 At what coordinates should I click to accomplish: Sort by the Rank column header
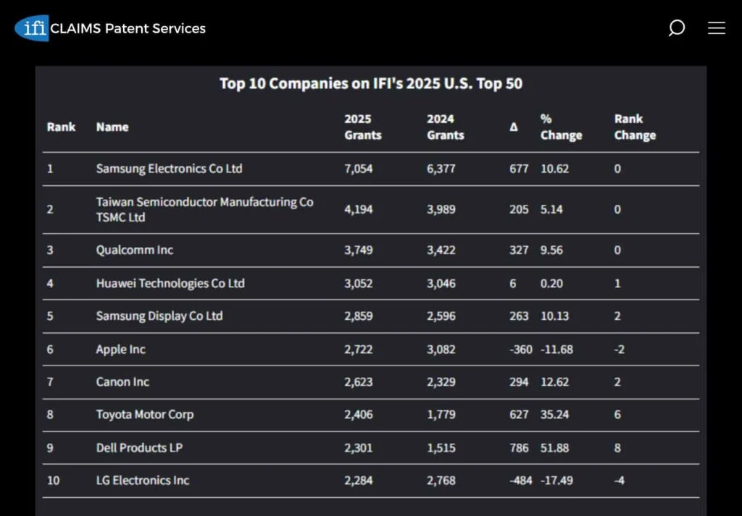(x=61, y=127)
